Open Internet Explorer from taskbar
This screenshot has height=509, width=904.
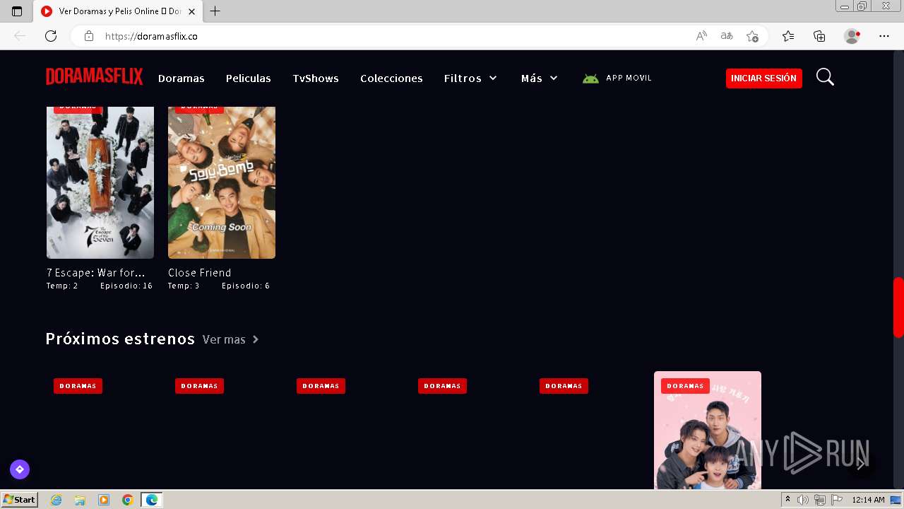(x=56, y=500)
